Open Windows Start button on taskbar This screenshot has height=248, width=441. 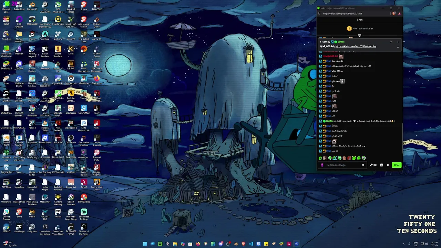pyautogui.click(x=145, y=244)
